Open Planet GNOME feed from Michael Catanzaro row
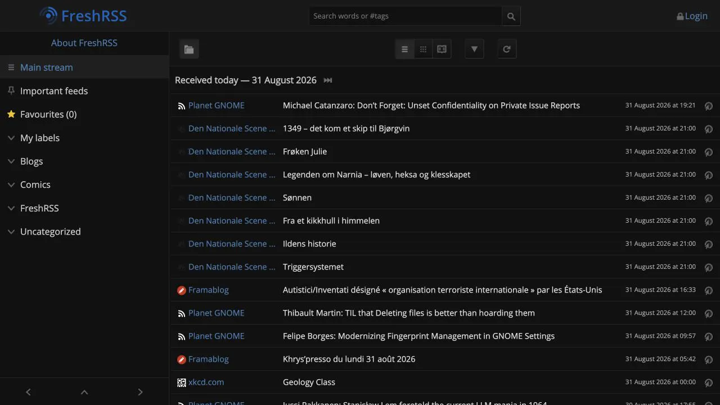The height and width of the screenshot is (405, 720). (x=217, y=105)
